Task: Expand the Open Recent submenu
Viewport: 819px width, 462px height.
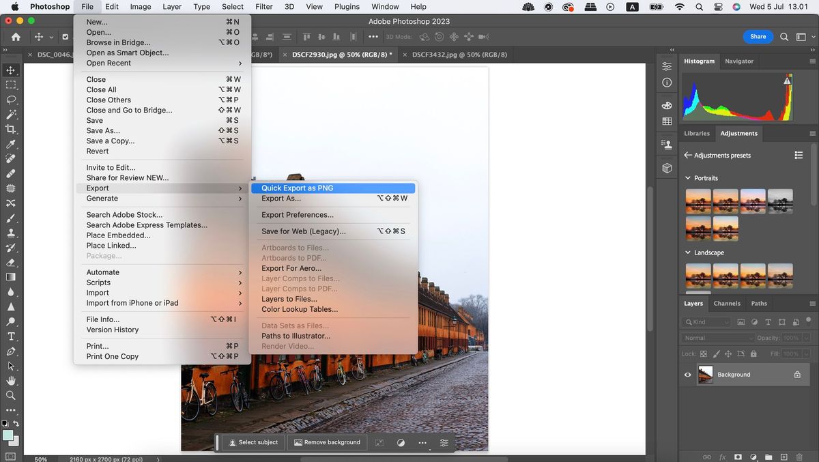Action: tap(162, 63)
